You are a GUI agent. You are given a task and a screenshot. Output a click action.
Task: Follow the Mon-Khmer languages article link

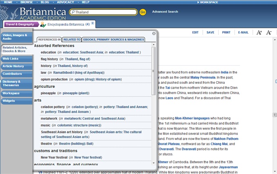(192, 118)
